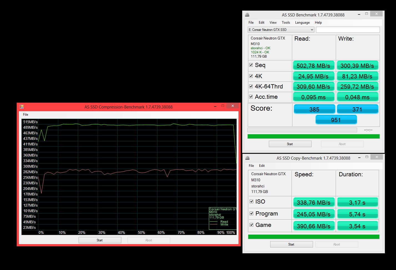Image resolution: width=396 pixels, height=270 pixels.
Task: Click the Game duration 3,54 s
Action: click(357, 226)
